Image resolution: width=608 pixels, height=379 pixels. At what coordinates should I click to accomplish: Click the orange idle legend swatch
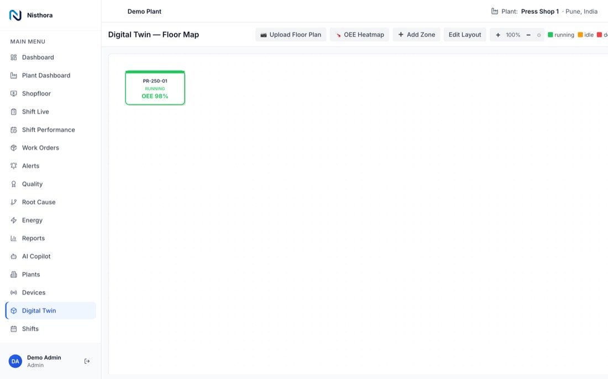580,35
